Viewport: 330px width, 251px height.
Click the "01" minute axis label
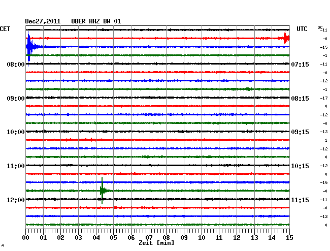(43, 237)
